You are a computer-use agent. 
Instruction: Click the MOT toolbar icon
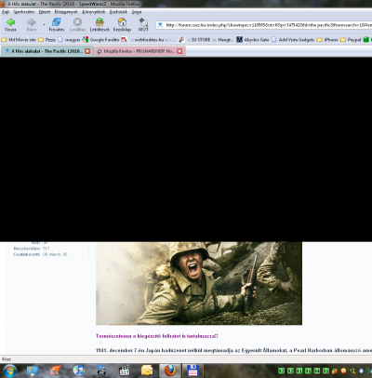click(x=143, y=24)
